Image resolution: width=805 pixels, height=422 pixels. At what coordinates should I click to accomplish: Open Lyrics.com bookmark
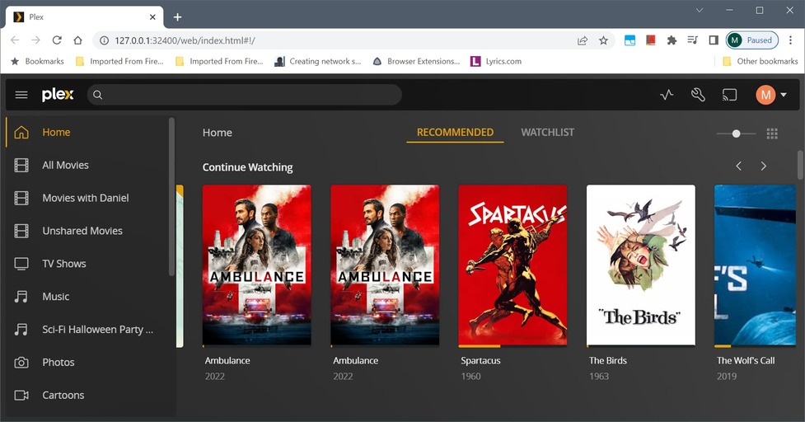497,61
